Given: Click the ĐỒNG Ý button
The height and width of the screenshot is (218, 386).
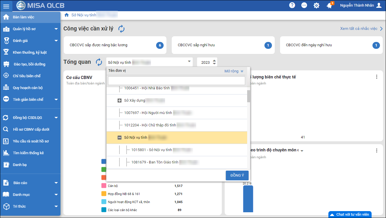Looking at the screenshot, I should click(x=237, y=175).
